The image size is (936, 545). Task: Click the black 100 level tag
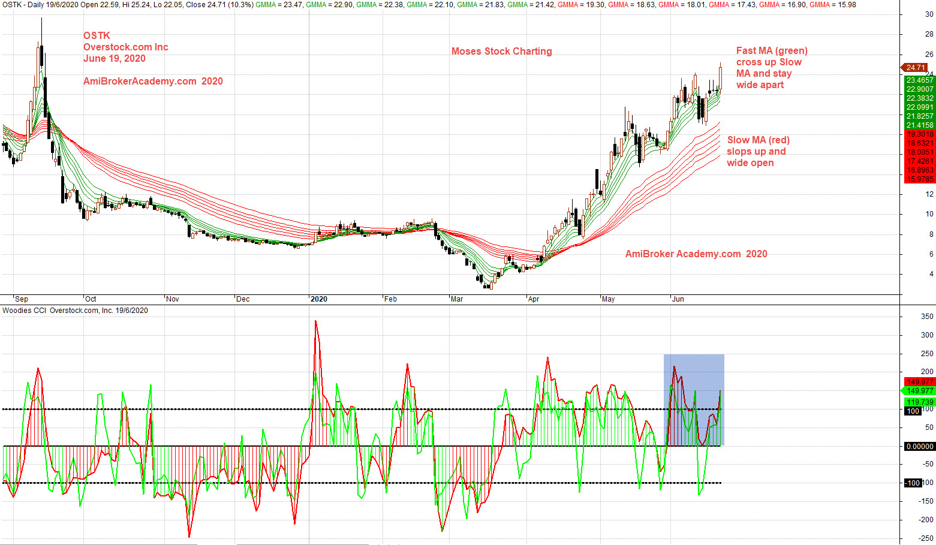point(913,411)
